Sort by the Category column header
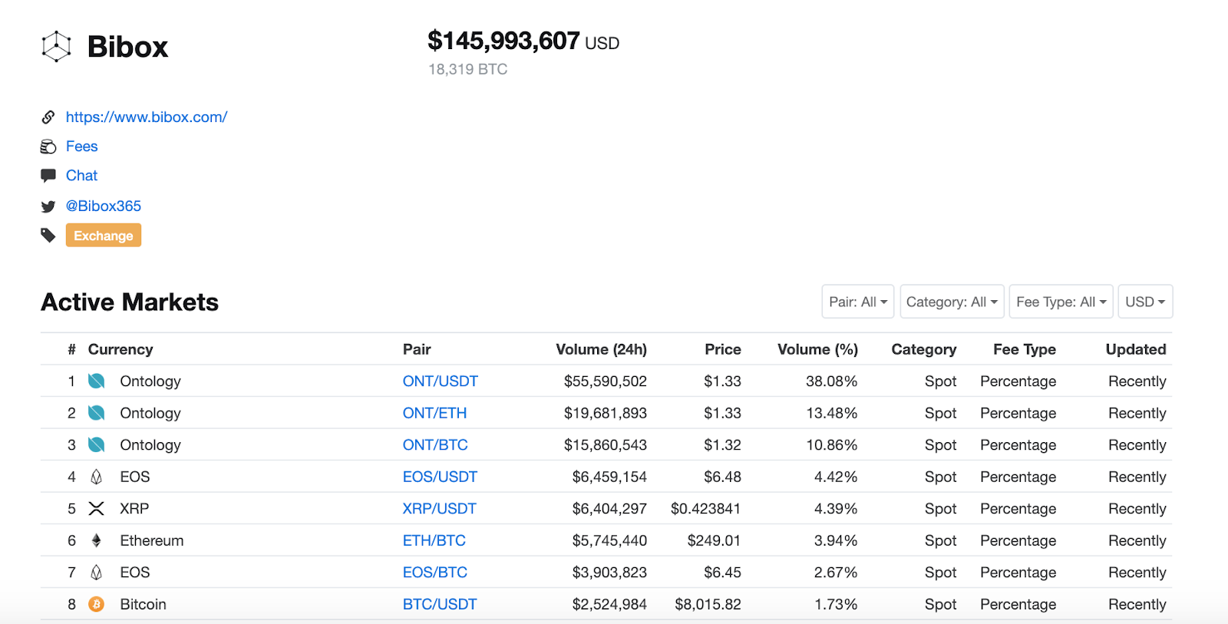This screenshot has height=624, width=1228. (924, 349)
